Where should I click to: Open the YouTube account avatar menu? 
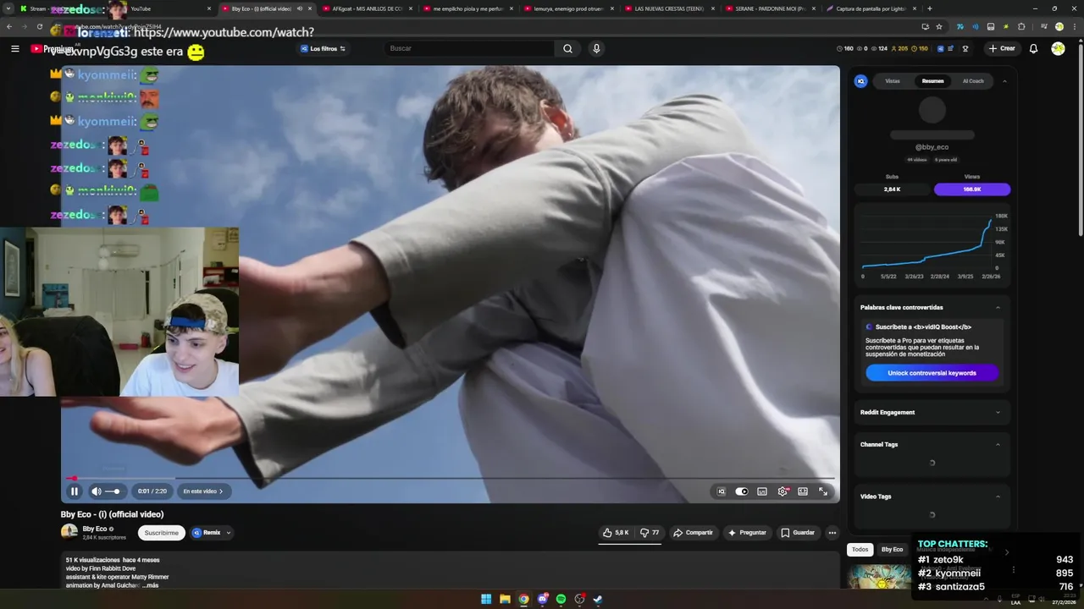(1058, 48)
